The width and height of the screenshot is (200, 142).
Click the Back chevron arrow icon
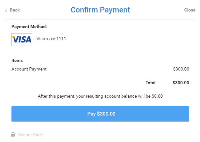(x=6, y=10)
